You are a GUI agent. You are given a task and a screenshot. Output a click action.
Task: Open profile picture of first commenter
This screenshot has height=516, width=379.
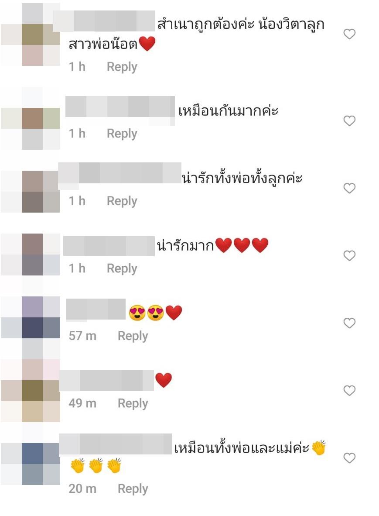pyautogui.click(x=31, y=34)
